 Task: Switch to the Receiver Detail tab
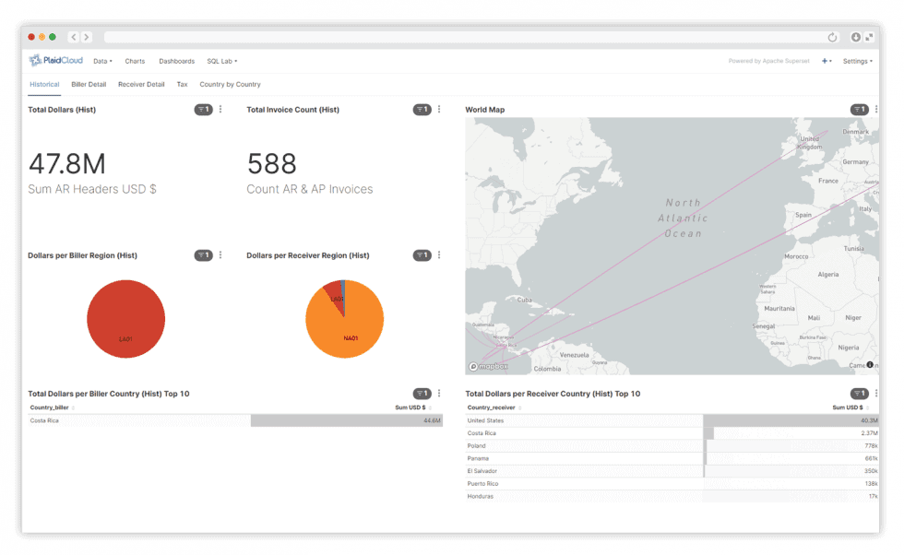click(141, 84)
